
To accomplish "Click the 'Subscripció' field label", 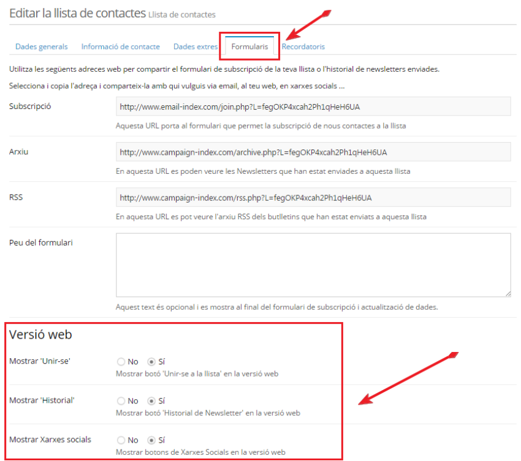I will click(x=30, y=106).
